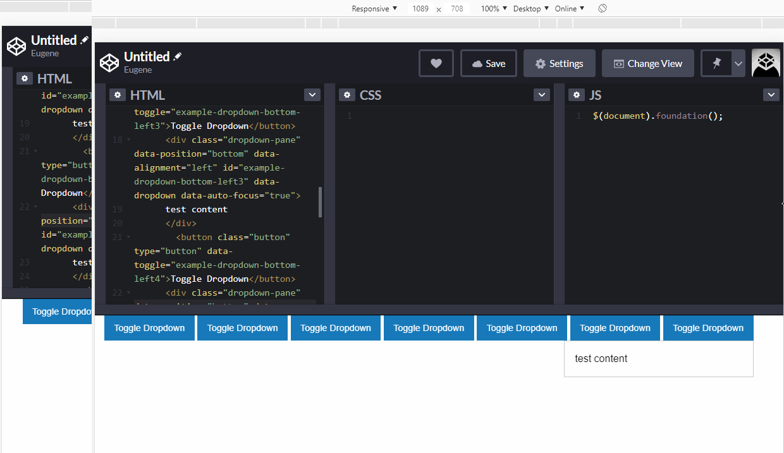Click the HTML editor scrollbar thumb
This screenshot has height=453, width=784.
[x=321, y=202]
